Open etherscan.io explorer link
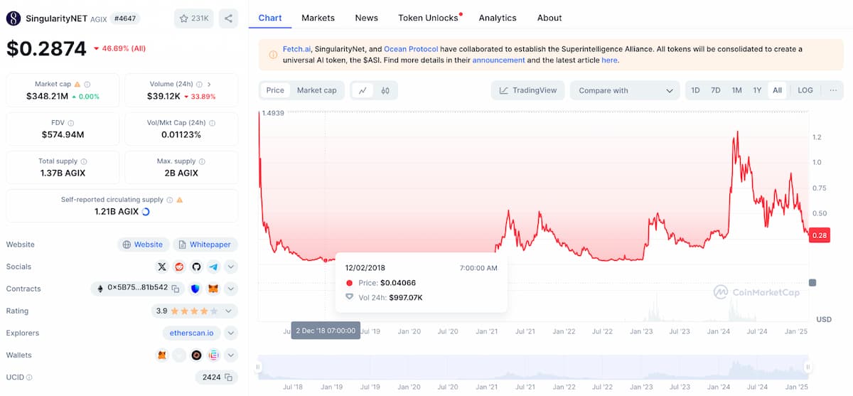 coord(191,333)
